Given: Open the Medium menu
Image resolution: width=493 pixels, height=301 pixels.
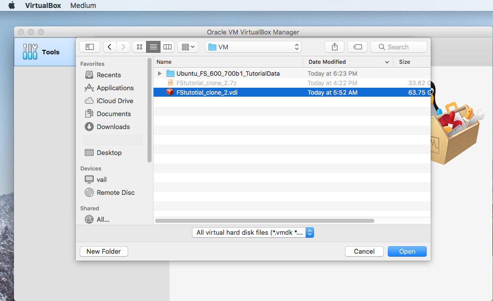Looking at the screenshot, I should tap(83, 5).
